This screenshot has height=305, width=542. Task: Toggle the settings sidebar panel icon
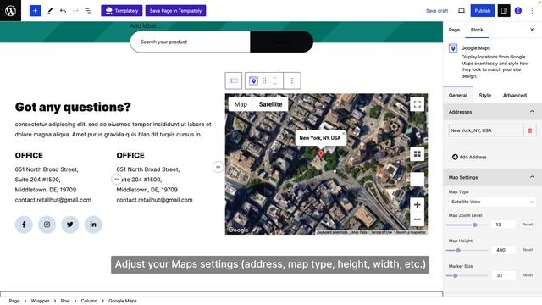(x=504, y=11)
